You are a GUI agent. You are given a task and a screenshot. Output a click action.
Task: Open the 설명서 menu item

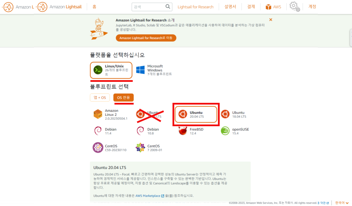coord(230,7)
